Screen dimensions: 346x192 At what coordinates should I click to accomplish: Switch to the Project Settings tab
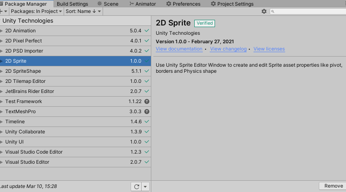[232, 4]
